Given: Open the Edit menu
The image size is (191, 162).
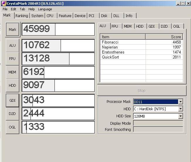Looking at the screenshot, I should click(13, 9).
